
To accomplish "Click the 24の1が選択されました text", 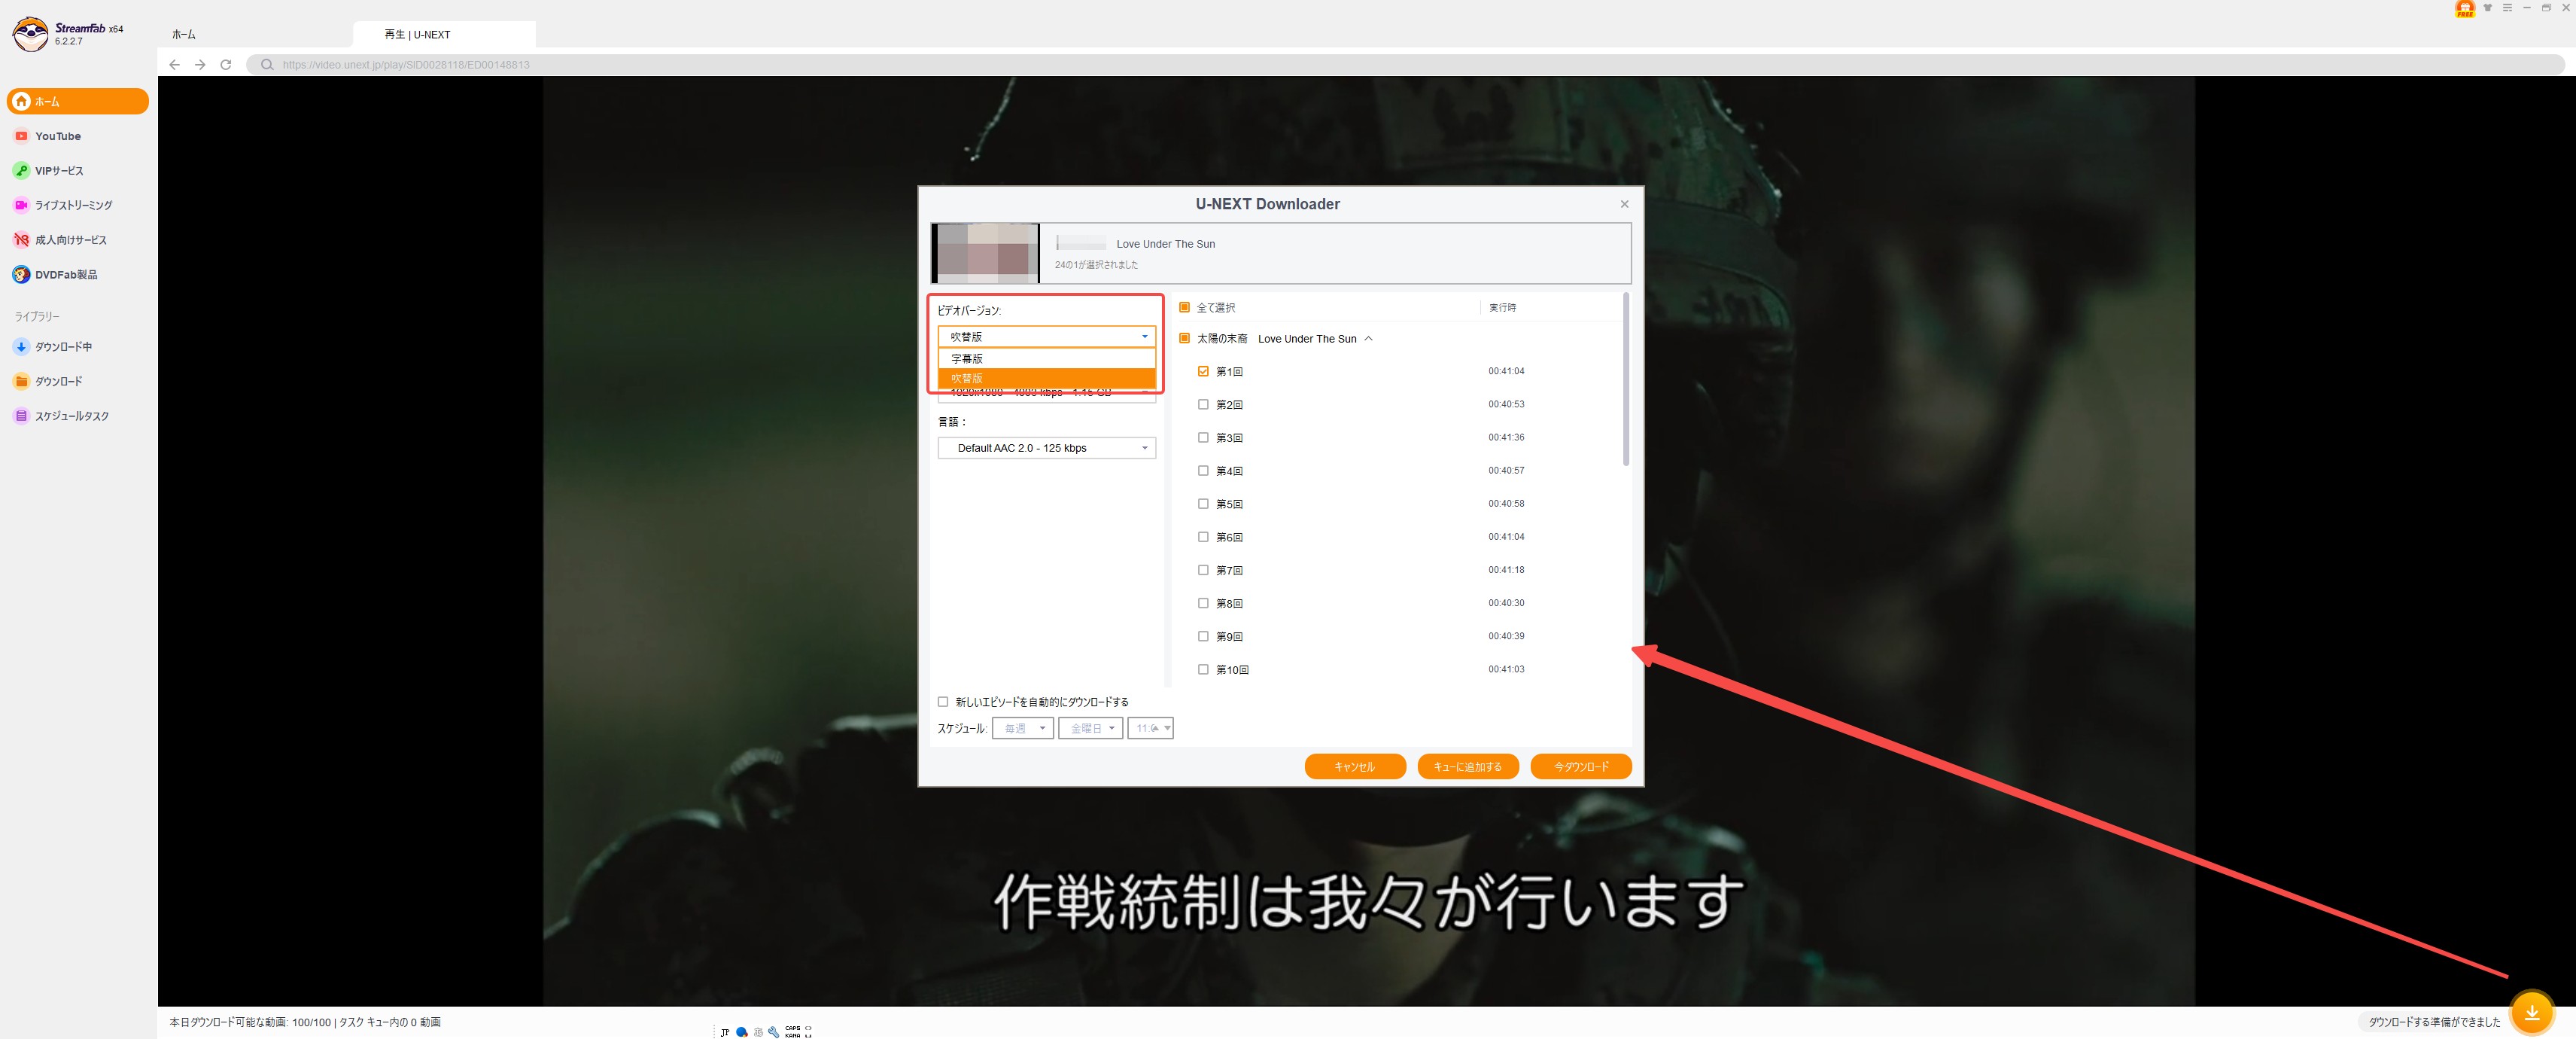I will pos(1096,265).
